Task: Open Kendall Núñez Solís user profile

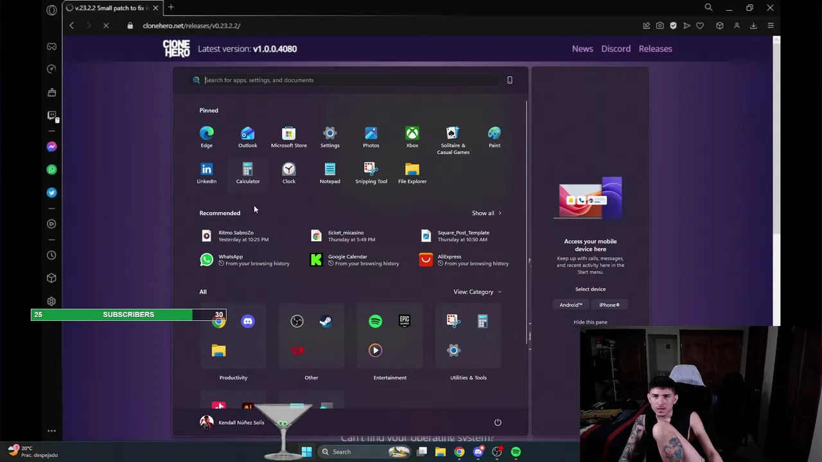Action: pos(232,422)
